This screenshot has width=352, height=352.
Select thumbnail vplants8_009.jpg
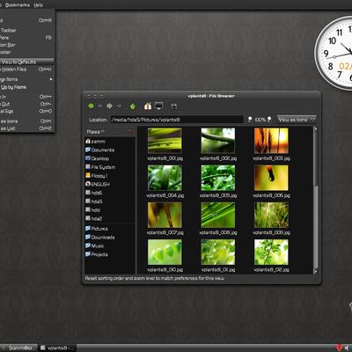[271, 215]
